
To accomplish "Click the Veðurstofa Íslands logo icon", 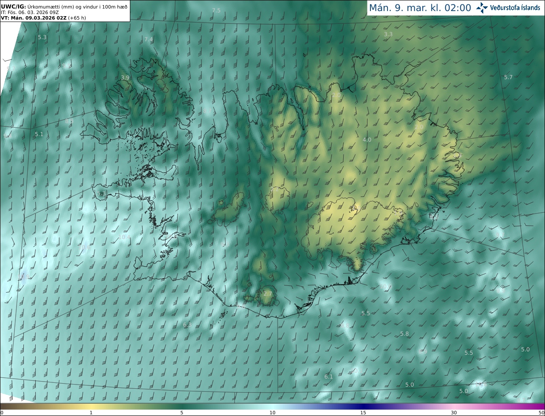I will [x=482, y=8].
